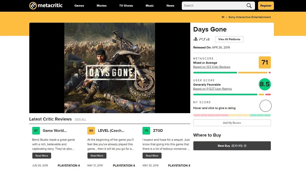Viewport: 306px width, 172px height.
Task: Click the 87 score badge for Game World
Action: pyautogui.click(x=36, y=131)
